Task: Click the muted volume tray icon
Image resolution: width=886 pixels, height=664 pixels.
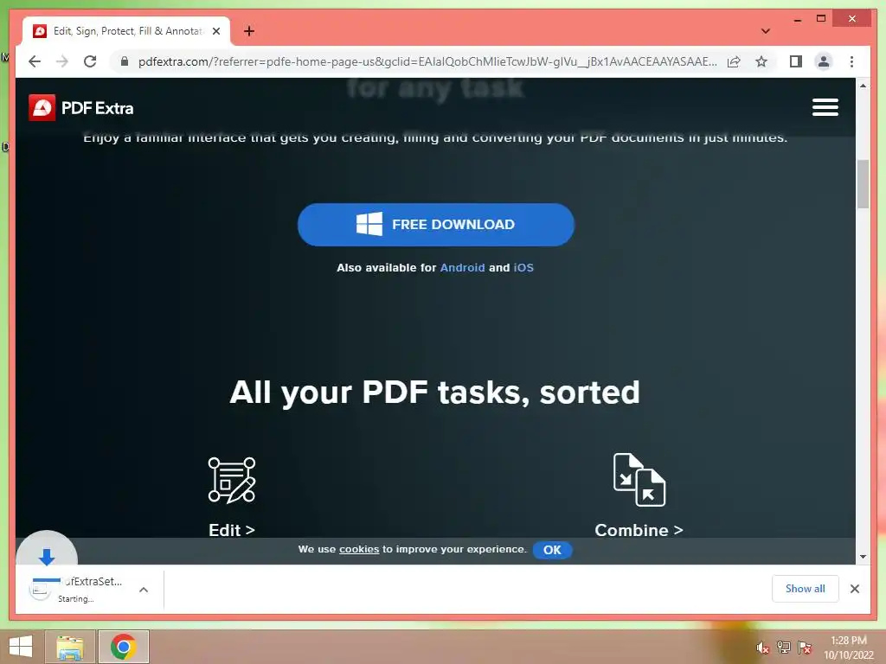Action: 762,648
